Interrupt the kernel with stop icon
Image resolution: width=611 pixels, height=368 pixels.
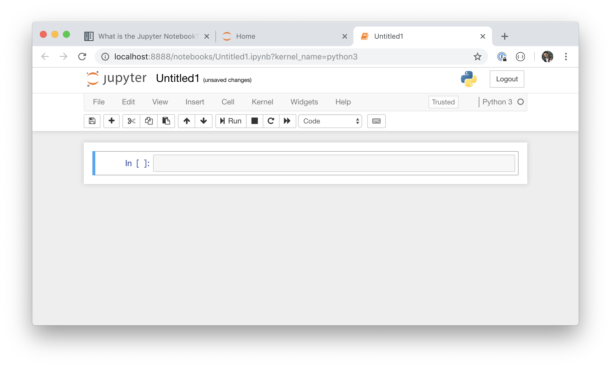[254, 121]
